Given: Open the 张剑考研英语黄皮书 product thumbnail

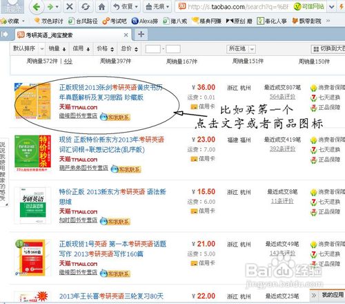Looking at the screenshot, I should (x=32, y=101).
